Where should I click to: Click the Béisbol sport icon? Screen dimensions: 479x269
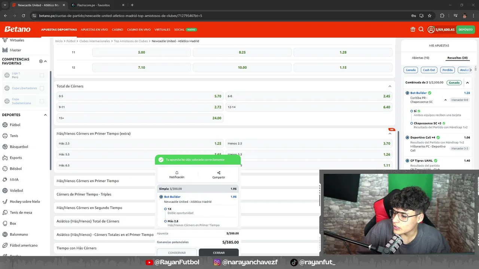coord(5,168)
